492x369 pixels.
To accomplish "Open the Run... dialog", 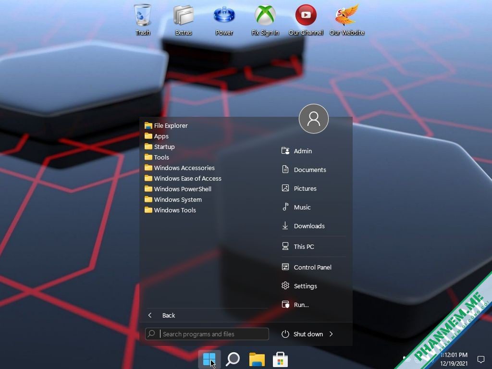I will point(295,305).
